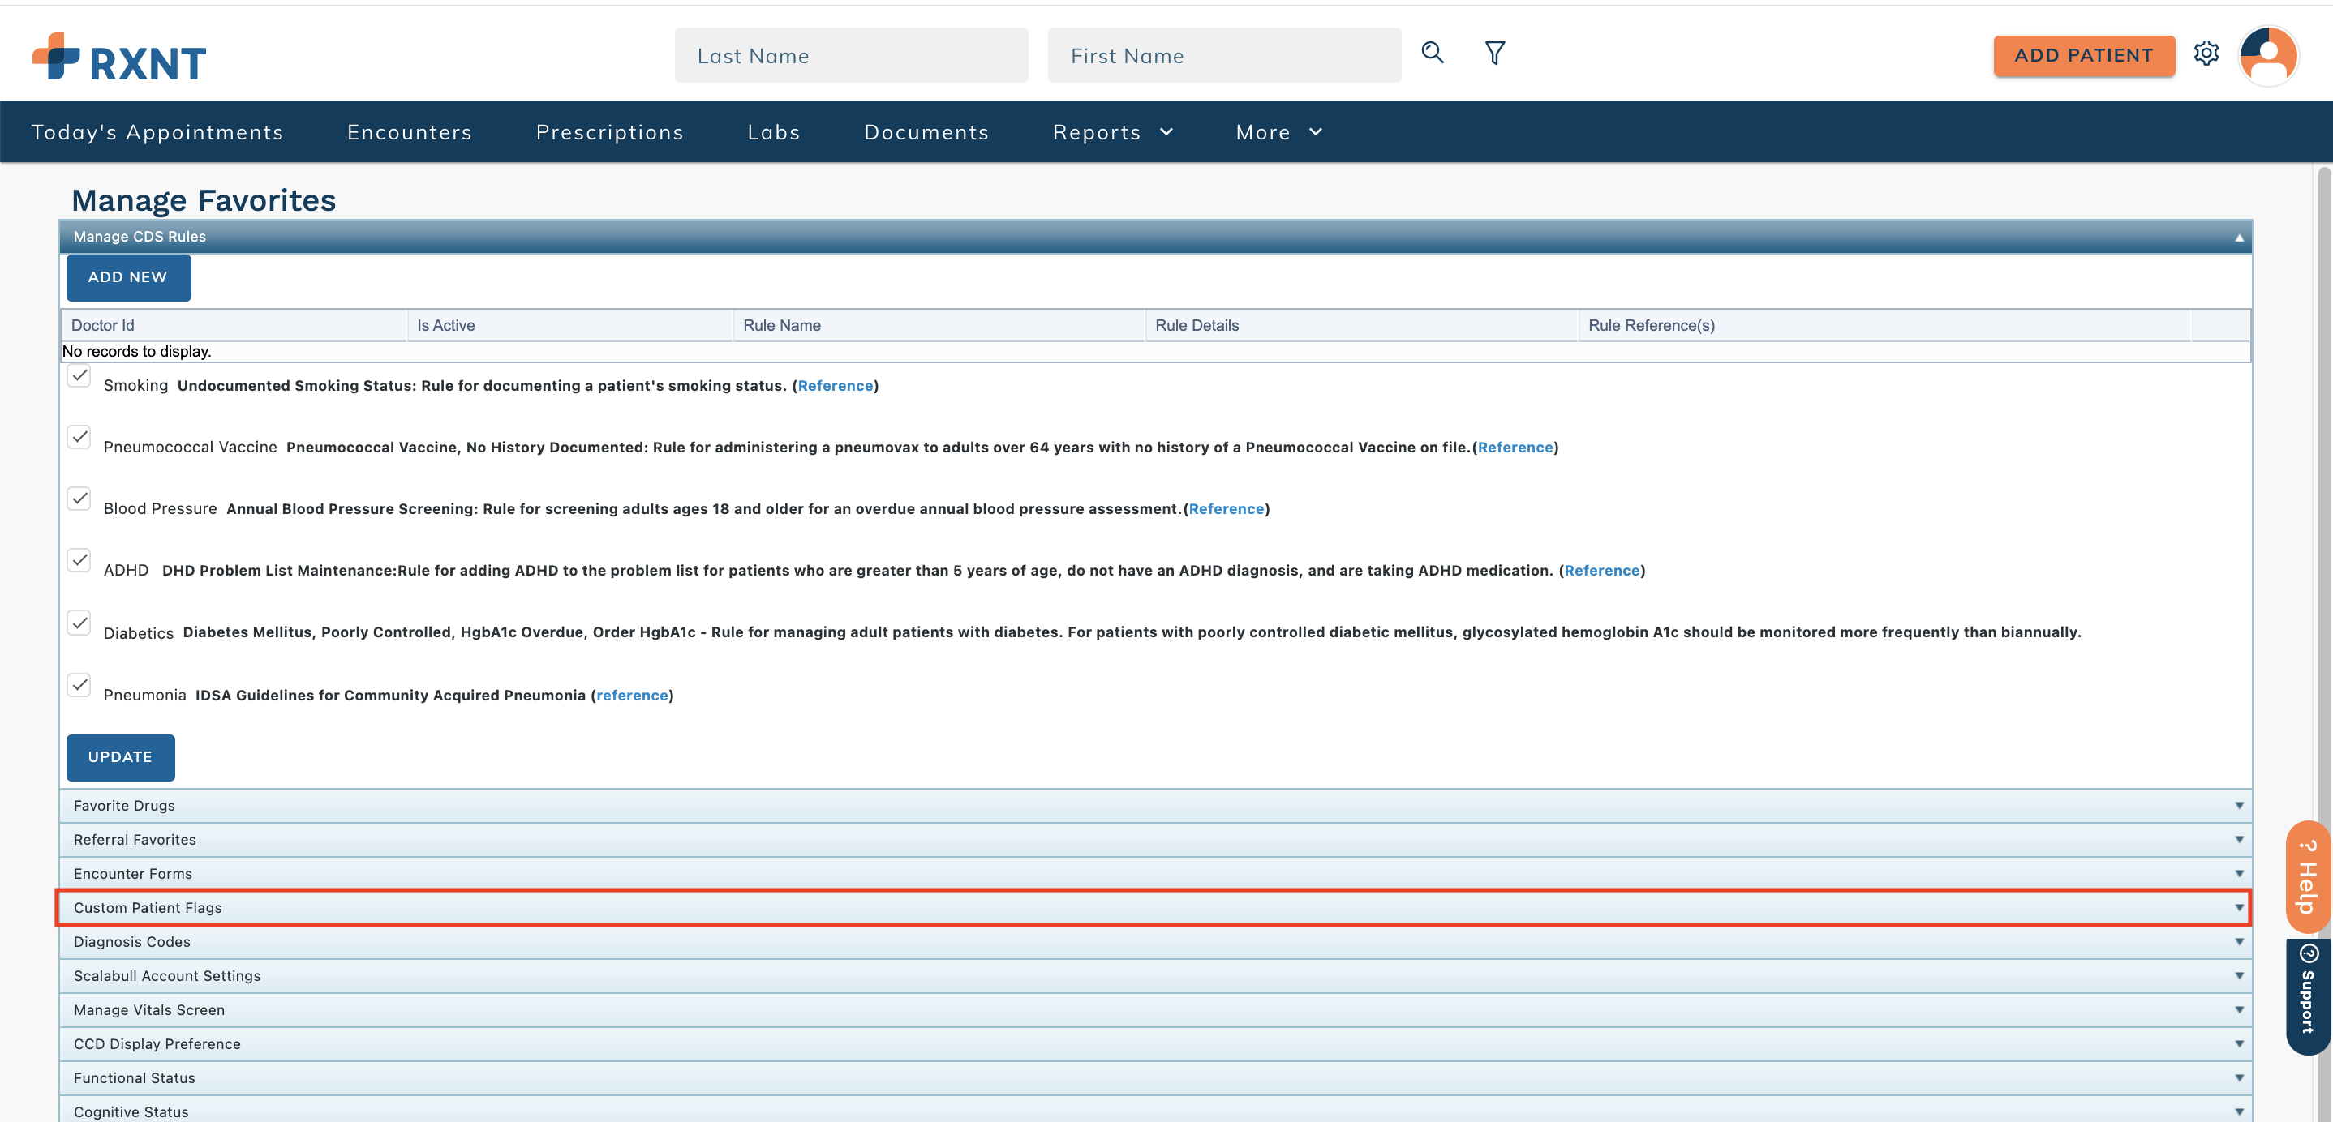Collapse the Manage CDS Rules panel arrow
The image size is (2333, 1122).
2238,237
